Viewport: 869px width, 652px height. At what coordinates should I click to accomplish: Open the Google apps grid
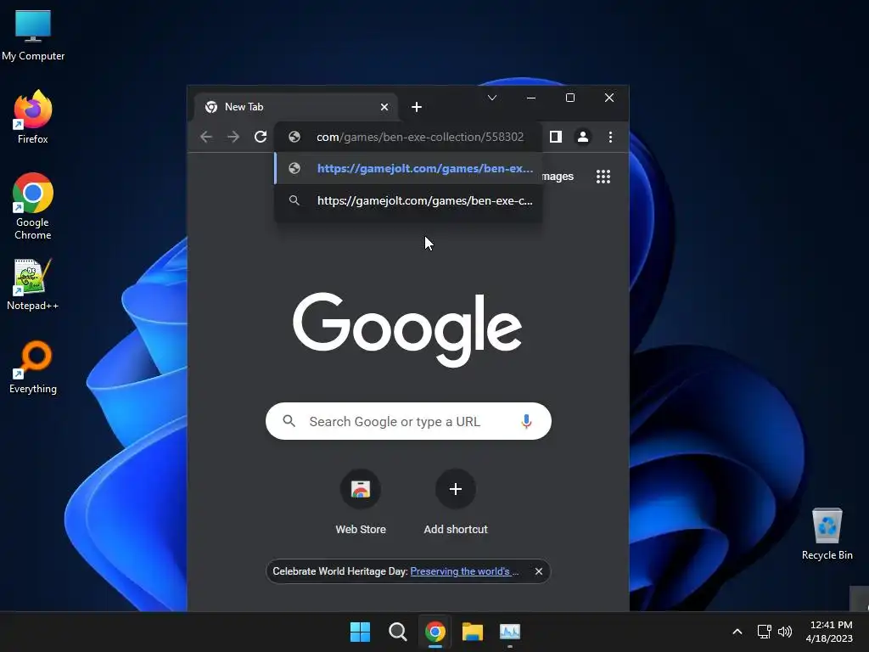(x=603, y=177)
